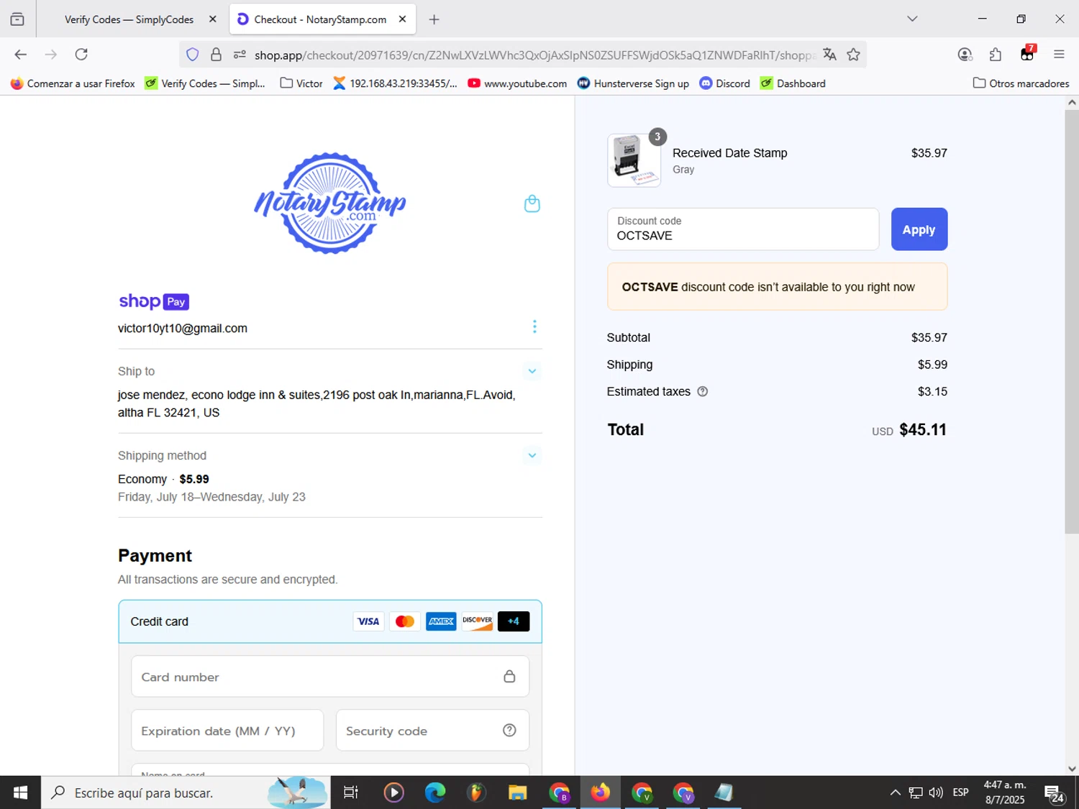
Task: Click the American Express logo
Action: click(x=441, y=621)
